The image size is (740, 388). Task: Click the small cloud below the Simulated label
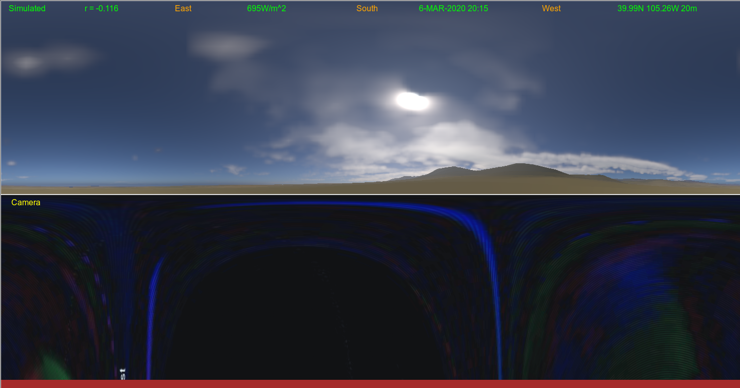[x=26, y=62]
